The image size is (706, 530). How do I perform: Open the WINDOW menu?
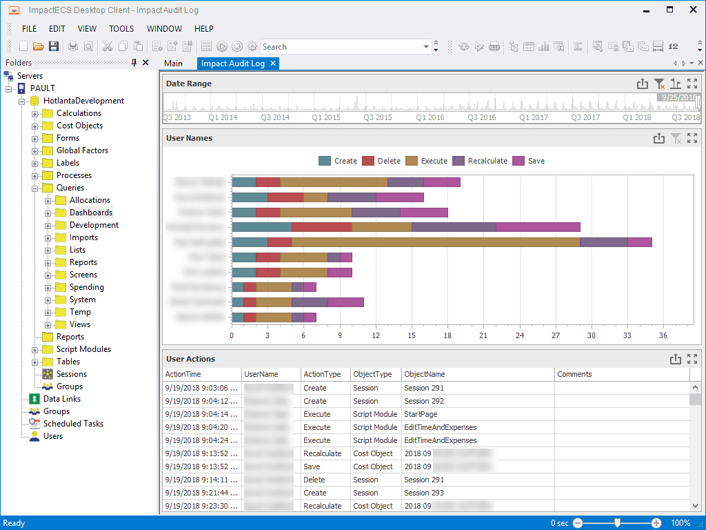[164, 28]
